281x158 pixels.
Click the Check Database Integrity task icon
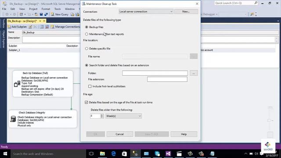[13, 119]
